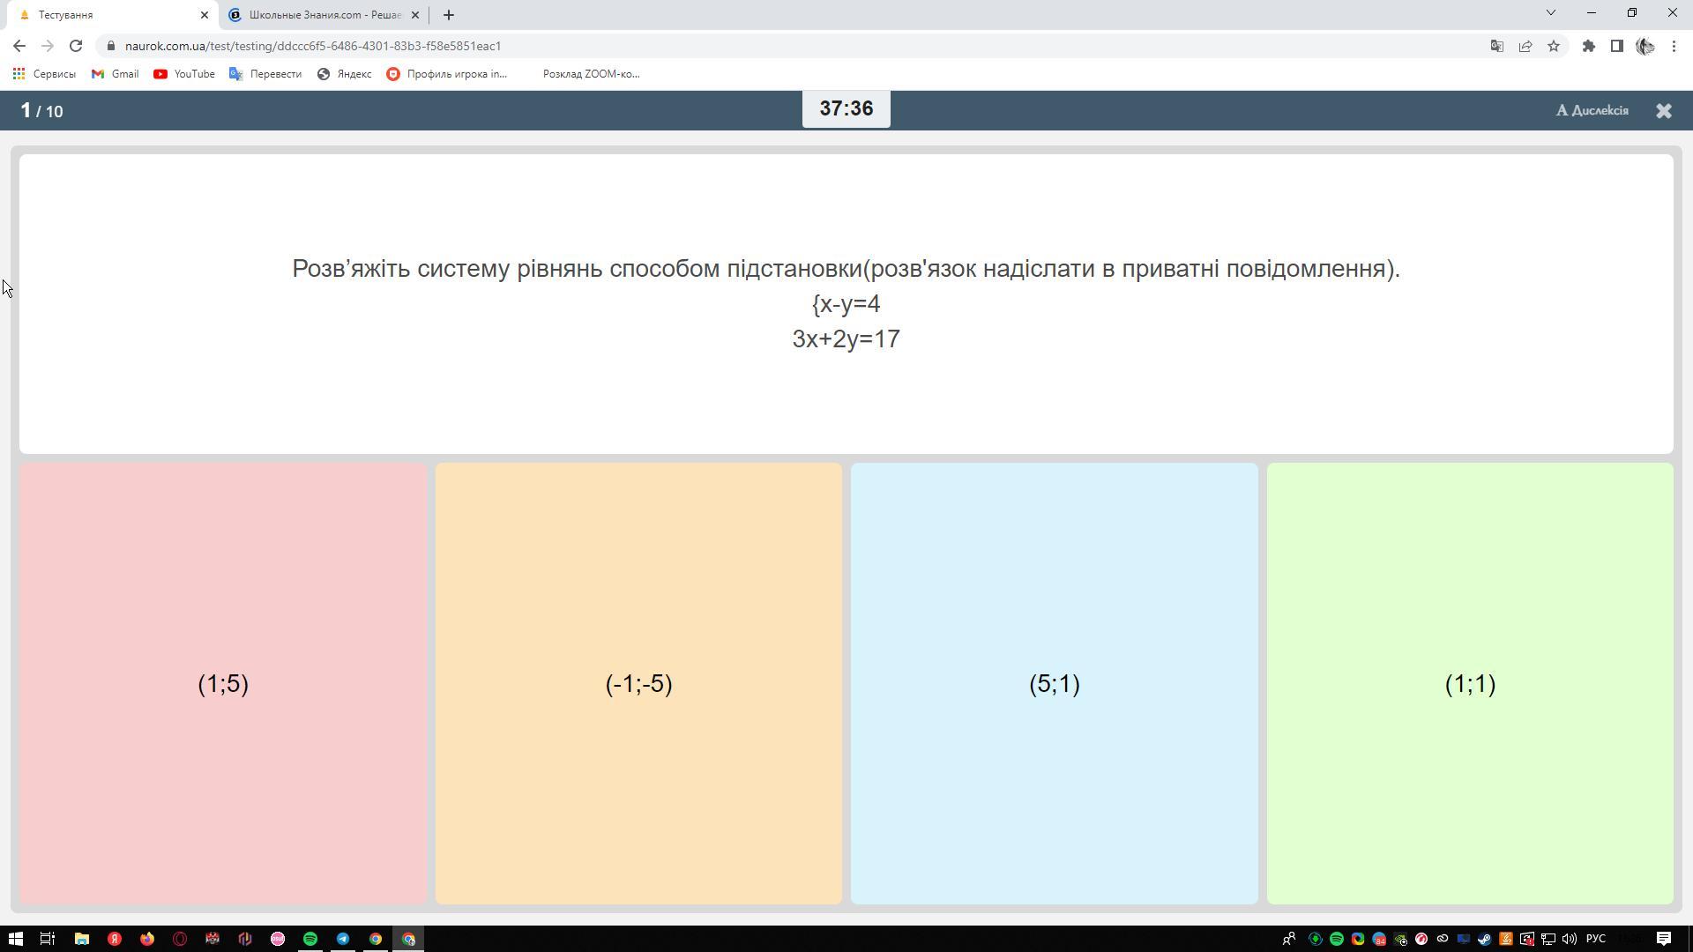This screenshot has height=952, width=1693.
Task: Close the test with the X icon
Action: [1663, 111]
